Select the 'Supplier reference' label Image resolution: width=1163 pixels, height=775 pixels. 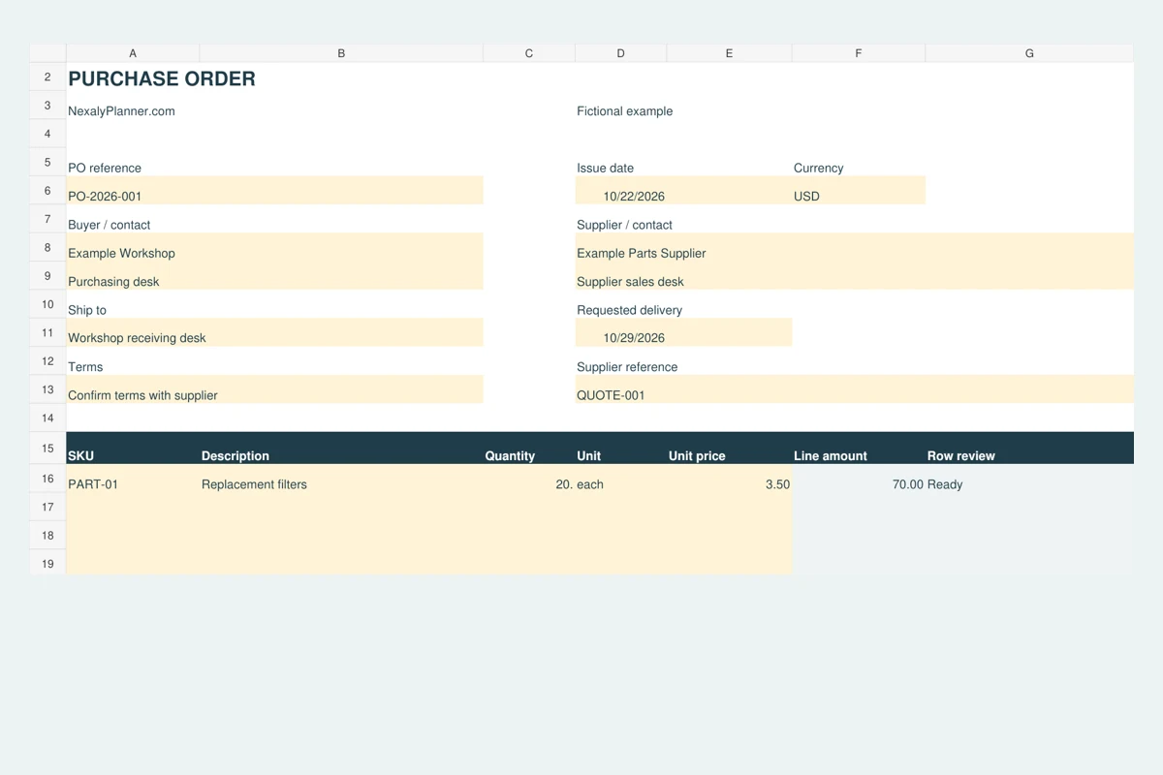point(627,367)
